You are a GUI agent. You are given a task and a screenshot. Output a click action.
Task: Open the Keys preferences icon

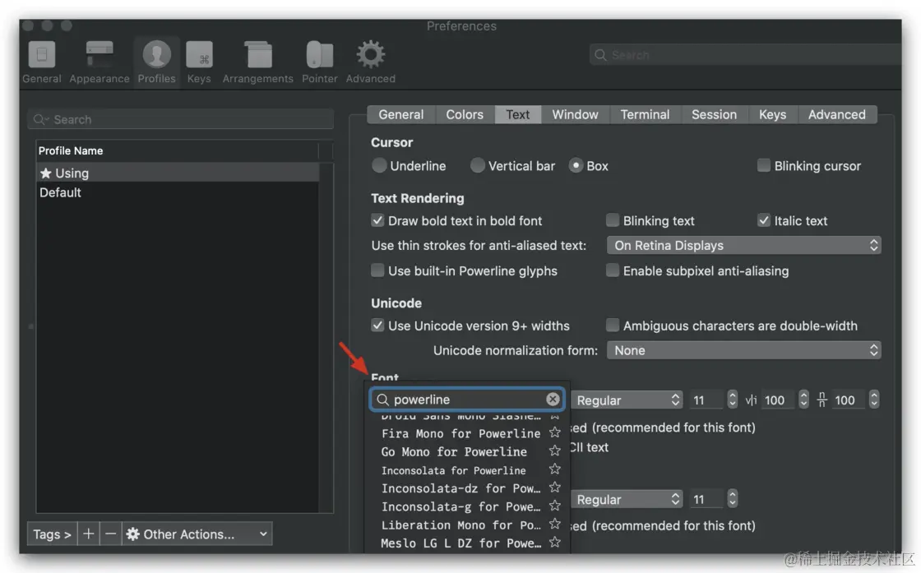(x=199, y=62)
